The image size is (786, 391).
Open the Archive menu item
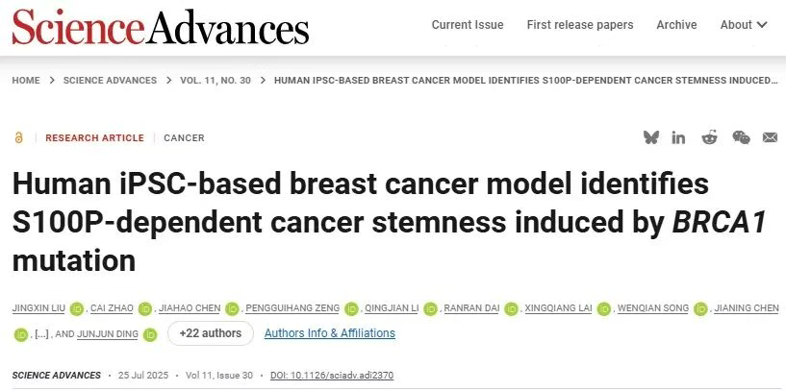tap(676, 25)
